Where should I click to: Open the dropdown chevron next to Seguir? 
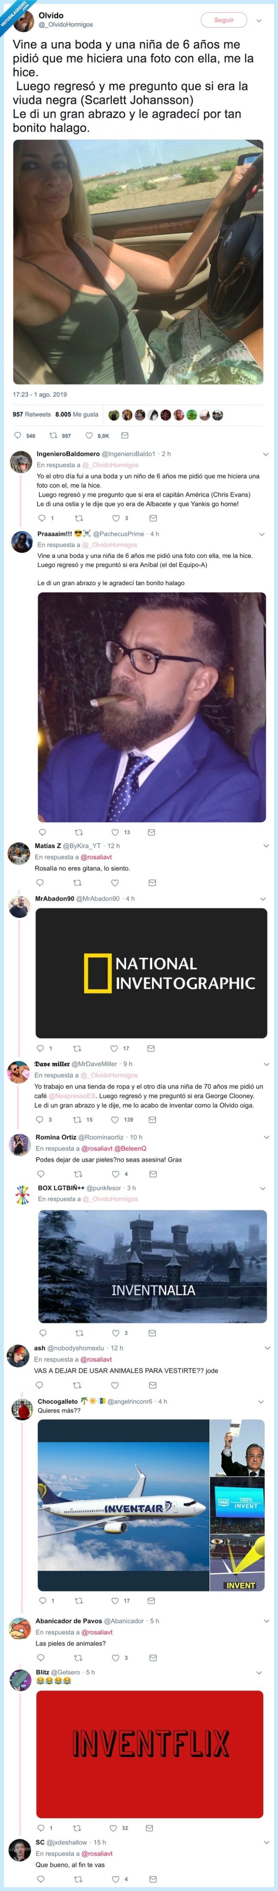pos(259,21)
